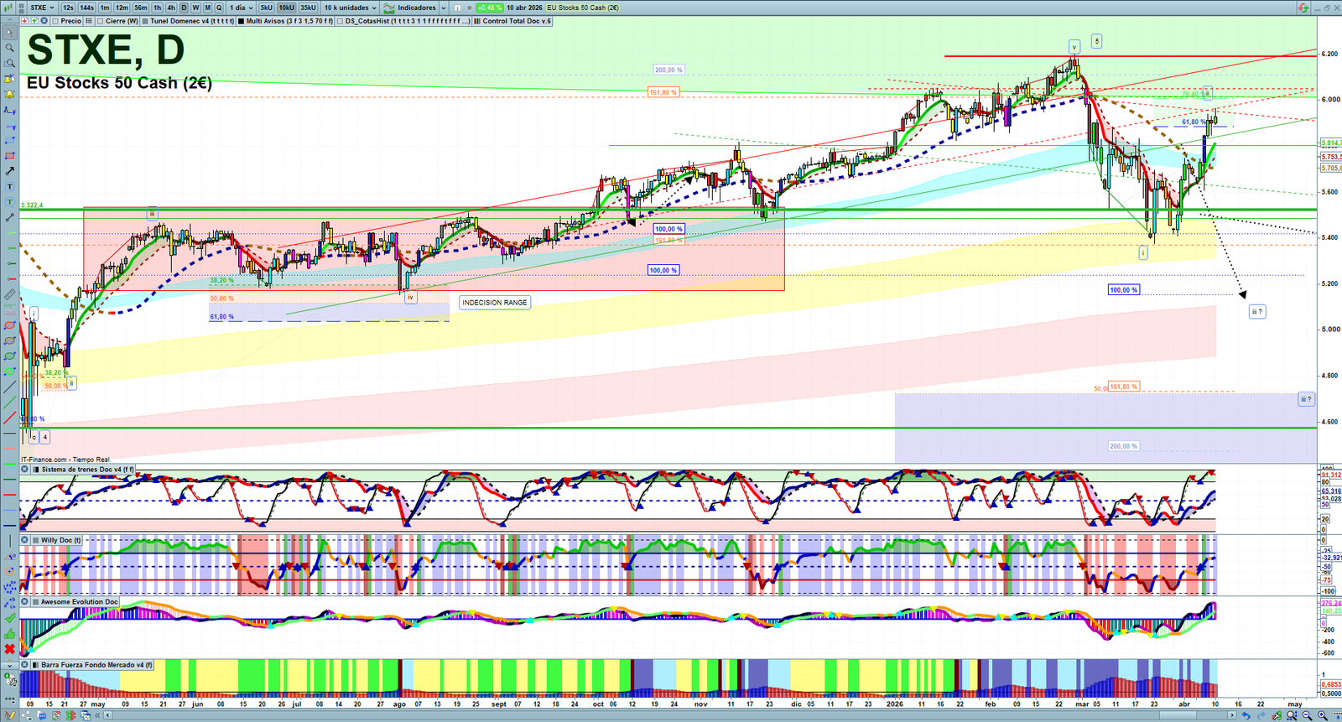
Task: Toggle the Cierre (W) checkbox
Action: pyautogui.click(x=101, y=21)
